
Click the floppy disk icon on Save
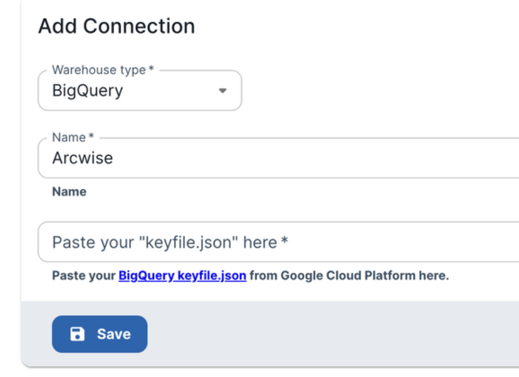click(x=77, y=334)
